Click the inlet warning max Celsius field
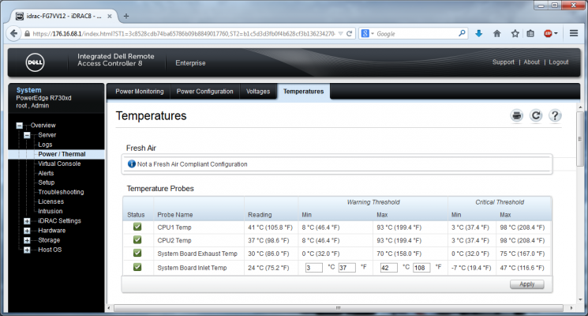This screenshot has width=588, height=316. [388, 268]
